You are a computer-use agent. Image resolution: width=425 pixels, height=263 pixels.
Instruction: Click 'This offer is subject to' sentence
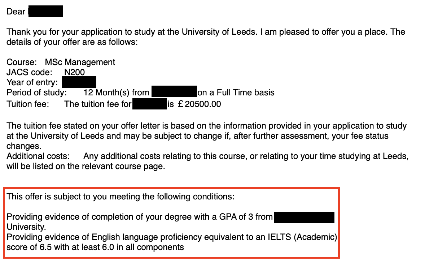121,197
